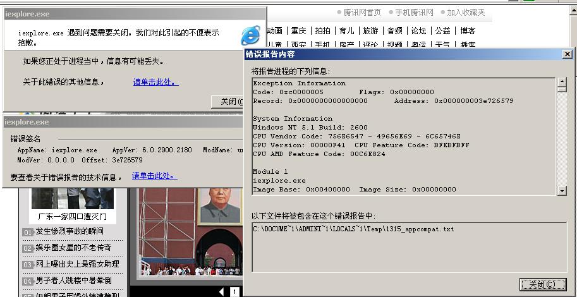Click the 'Module 1' line in report
577x297 pixels.
tap(270, 171)
